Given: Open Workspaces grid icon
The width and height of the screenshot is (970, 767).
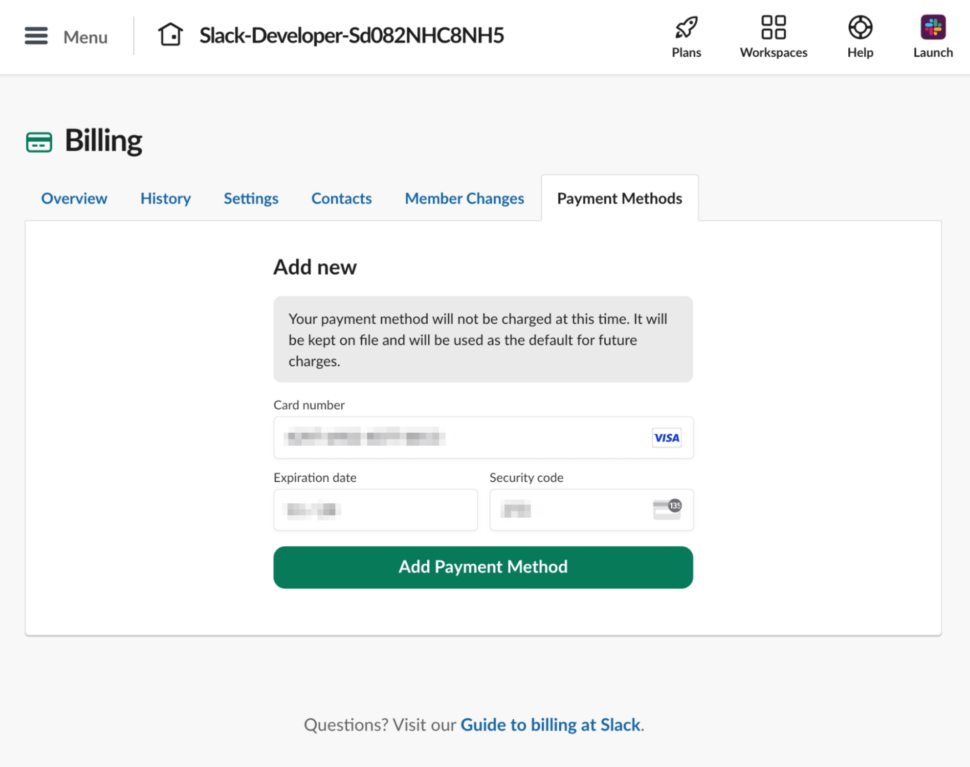Looking at the screenshot, I should 774,27.
